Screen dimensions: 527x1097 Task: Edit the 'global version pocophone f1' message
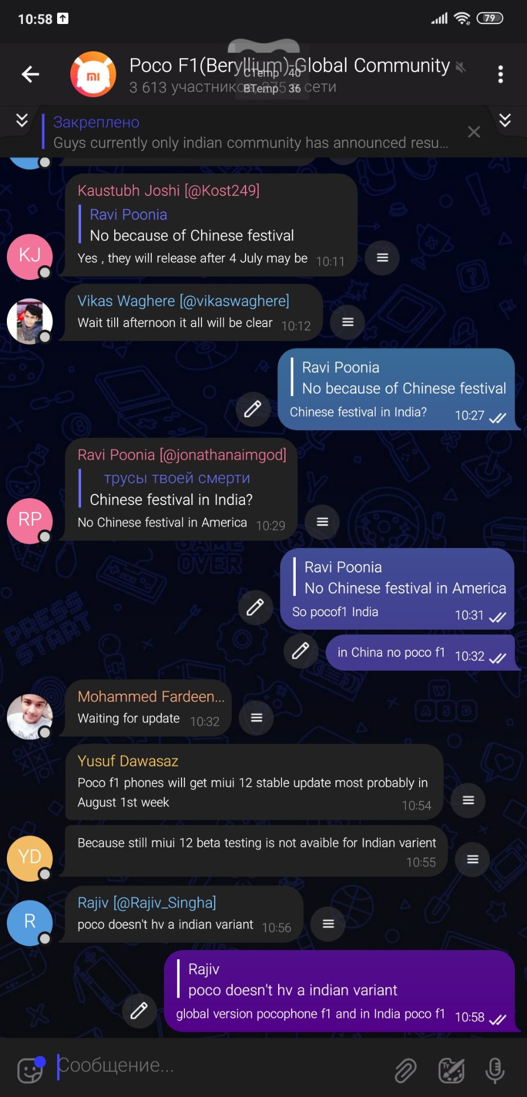[x=139, y=1011]
